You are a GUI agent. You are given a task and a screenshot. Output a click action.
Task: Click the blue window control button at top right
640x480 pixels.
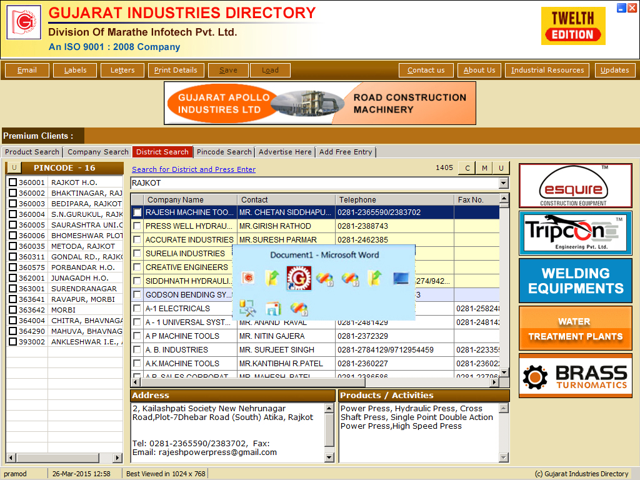click(x=621, y=7)
